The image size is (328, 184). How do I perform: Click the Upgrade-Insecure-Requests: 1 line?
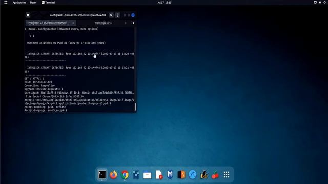click(x=44, y=89)
